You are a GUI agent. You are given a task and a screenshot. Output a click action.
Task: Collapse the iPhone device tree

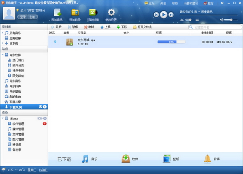2,118
